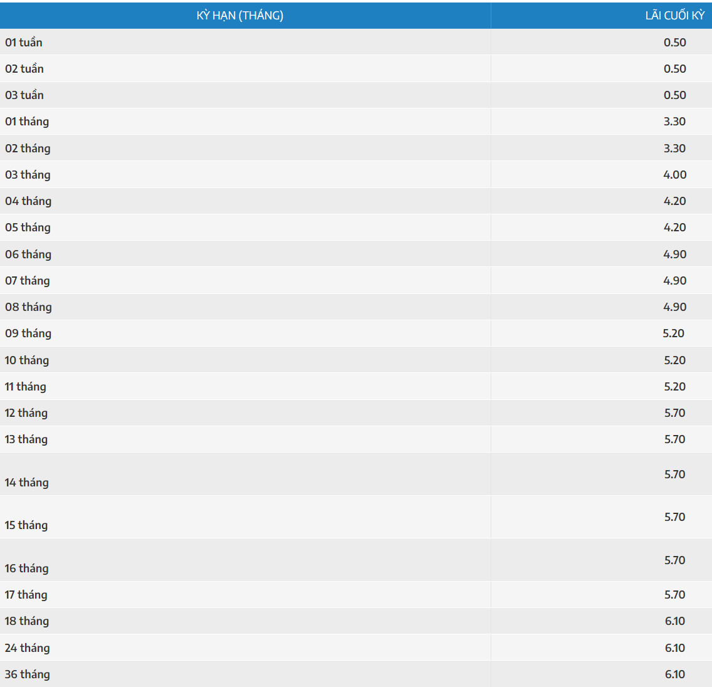
Task: Select the "03 tuần" term cell
Action: pyautogui.click(x=24, y=95)
